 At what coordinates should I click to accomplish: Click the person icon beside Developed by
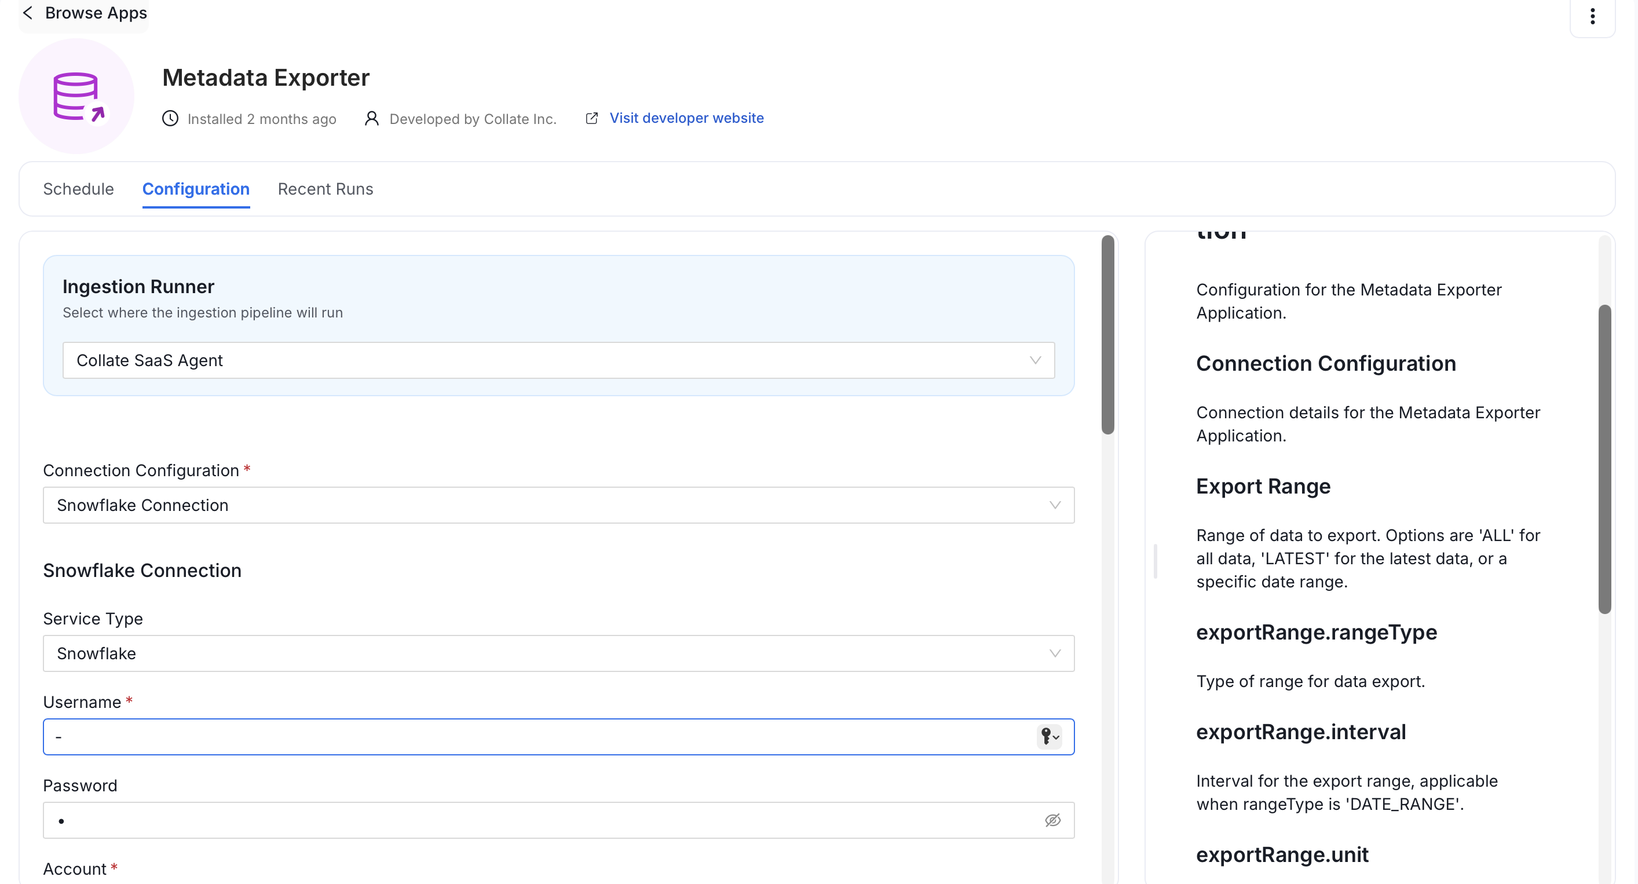(x=371, y=118)
